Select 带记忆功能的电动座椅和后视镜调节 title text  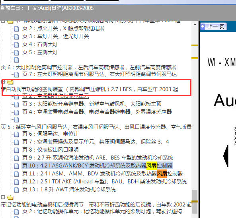(x=96, y=204)
